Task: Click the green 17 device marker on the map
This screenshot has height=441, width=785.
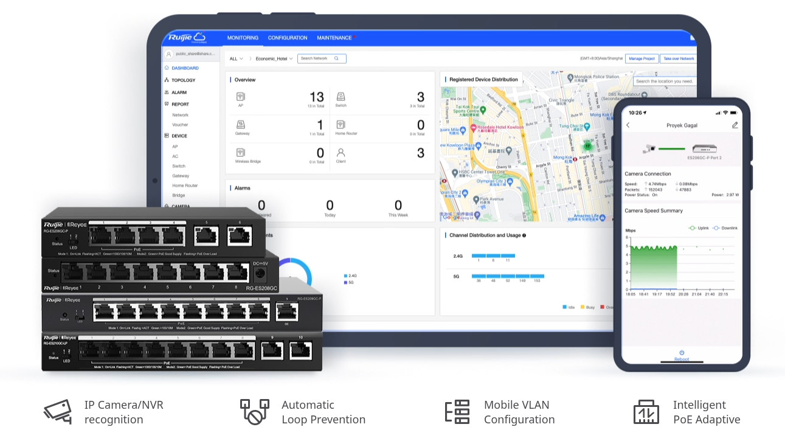Action: click(587, 146)
